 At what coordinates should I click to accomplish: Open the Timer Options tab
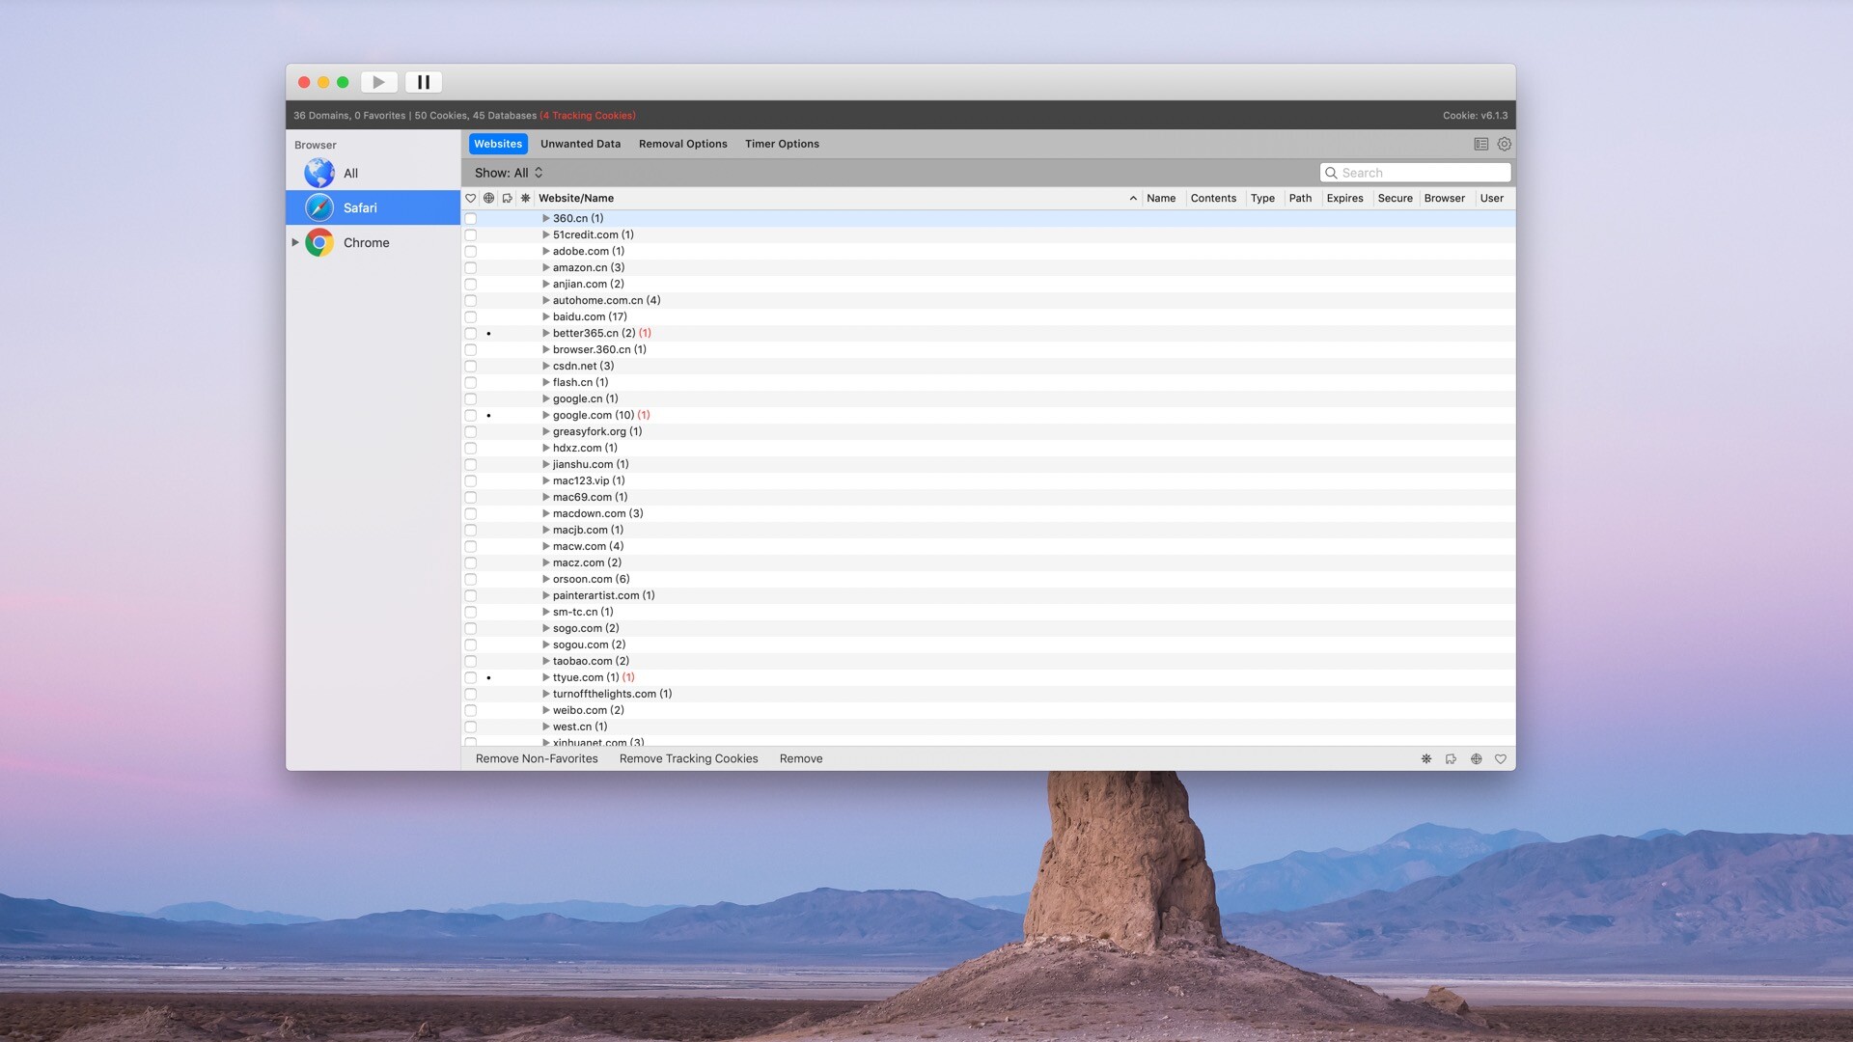pos(782,144)
